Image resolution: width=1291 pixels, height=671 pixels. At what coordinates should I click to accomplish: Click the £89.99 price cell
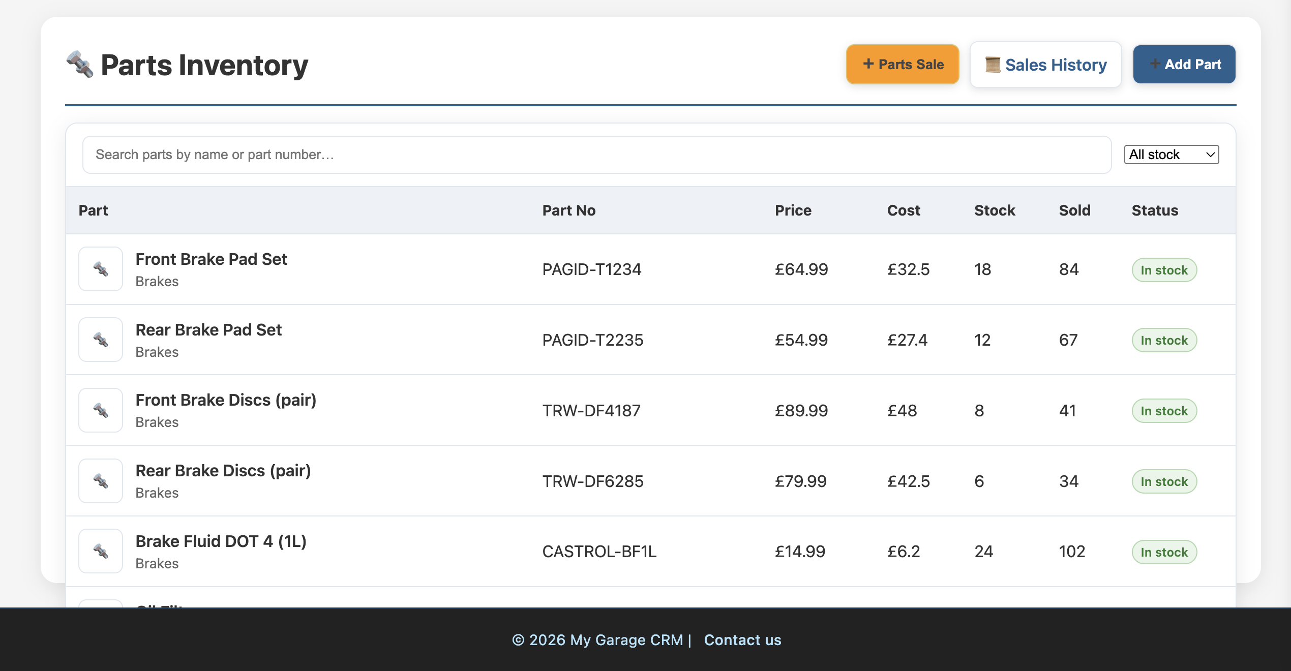pos(801,411)
